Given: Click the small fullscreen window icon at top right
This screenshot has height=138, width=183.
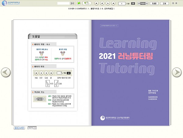Looking at the screenshot, I should click(x=173, y=3).
